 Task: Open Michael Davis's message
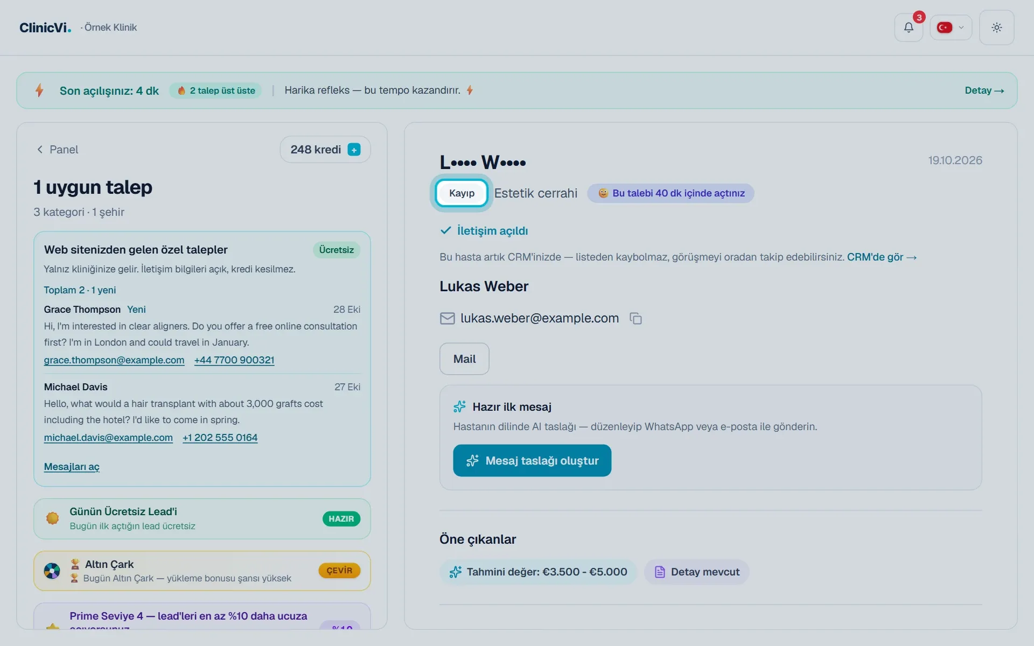click(202, 412)
